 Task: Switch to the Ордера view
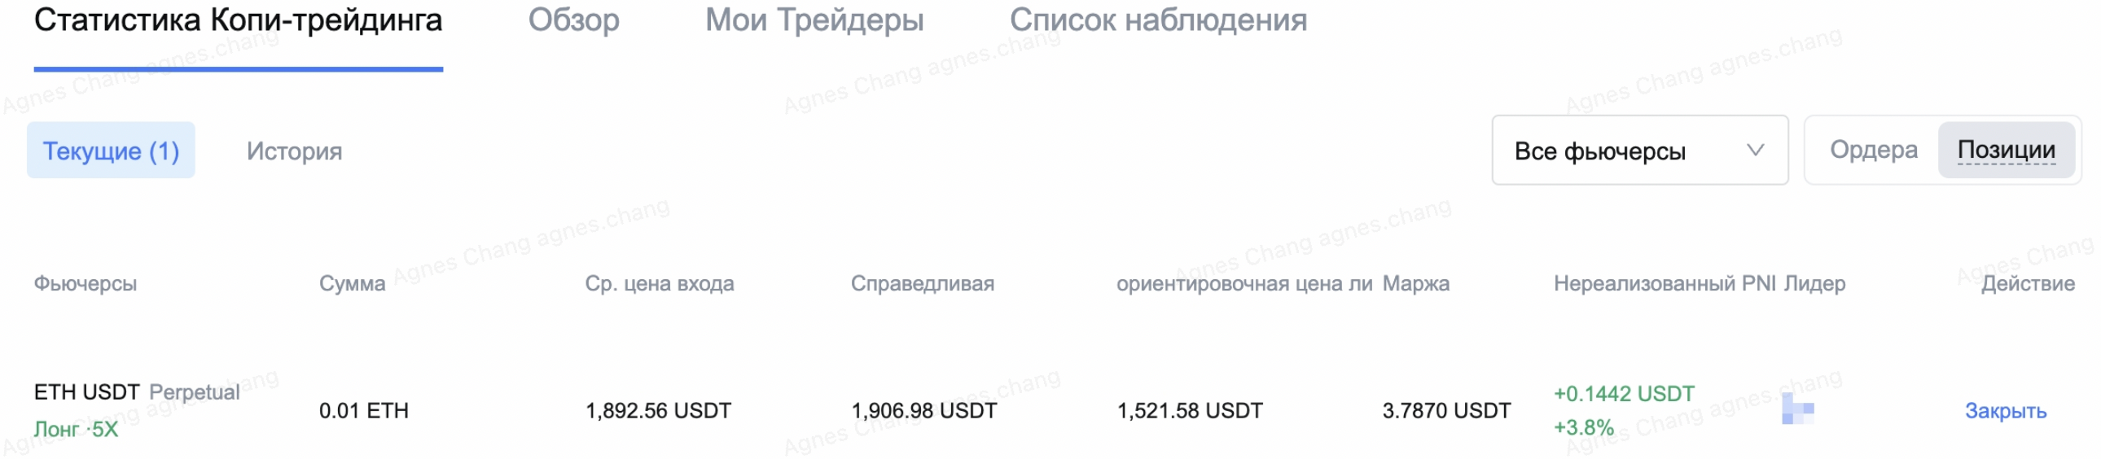1873,150
